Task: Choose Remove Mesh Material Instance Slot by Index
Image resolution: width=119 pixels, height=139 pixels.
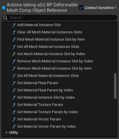Action: pos(55,61)
